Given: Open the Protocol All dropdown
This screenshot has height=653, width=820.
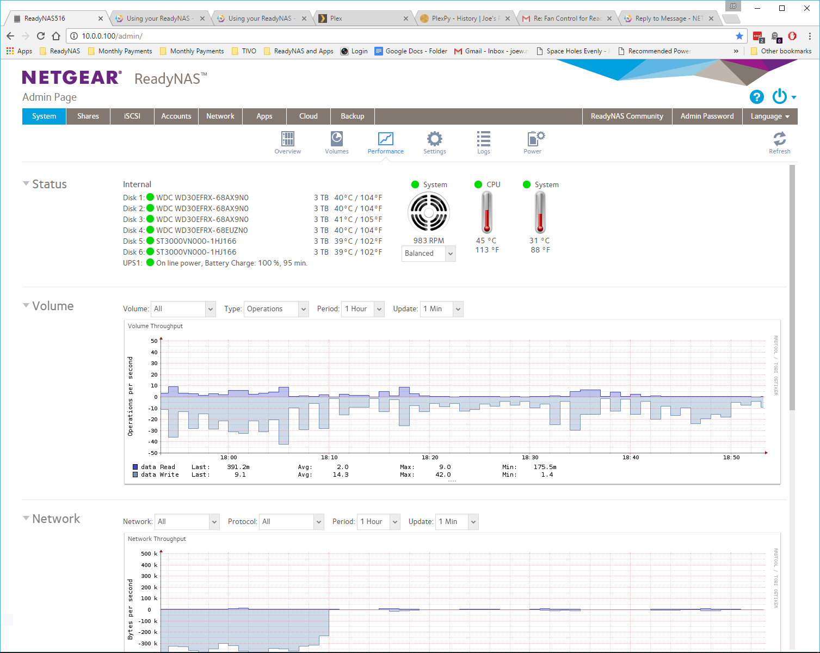Looking at the screenshot, I should pyautogui.click(x=292, y=522).
